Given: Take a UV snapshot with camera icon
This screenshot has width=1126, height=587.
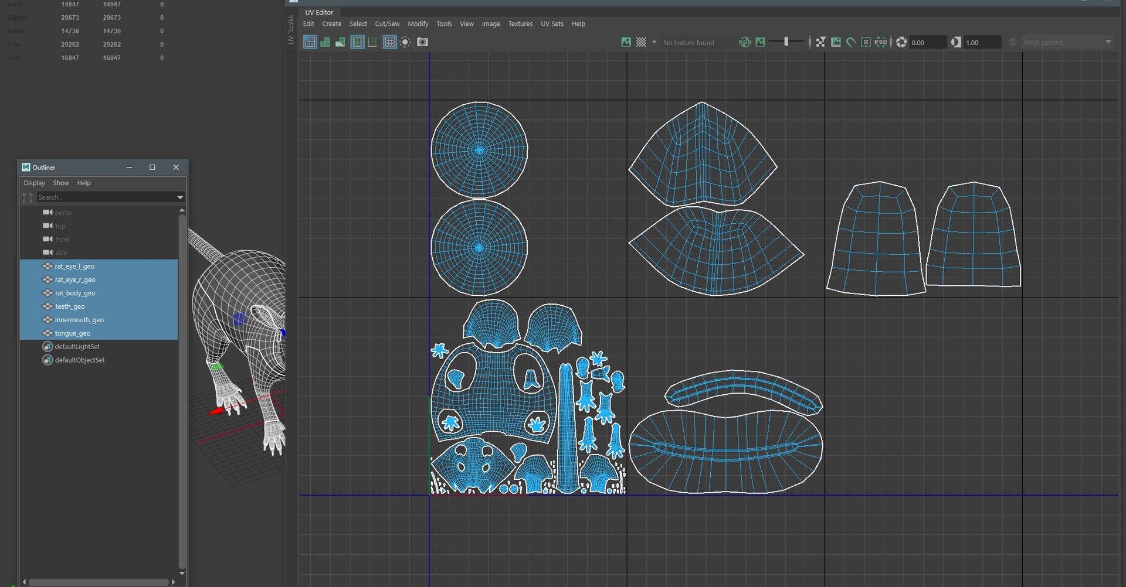Looking at the screenshot, I should (x=422, y=42).
